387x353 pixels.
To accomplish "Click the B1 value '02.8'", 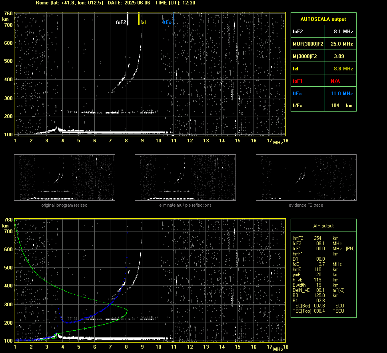I will point(320,300).
